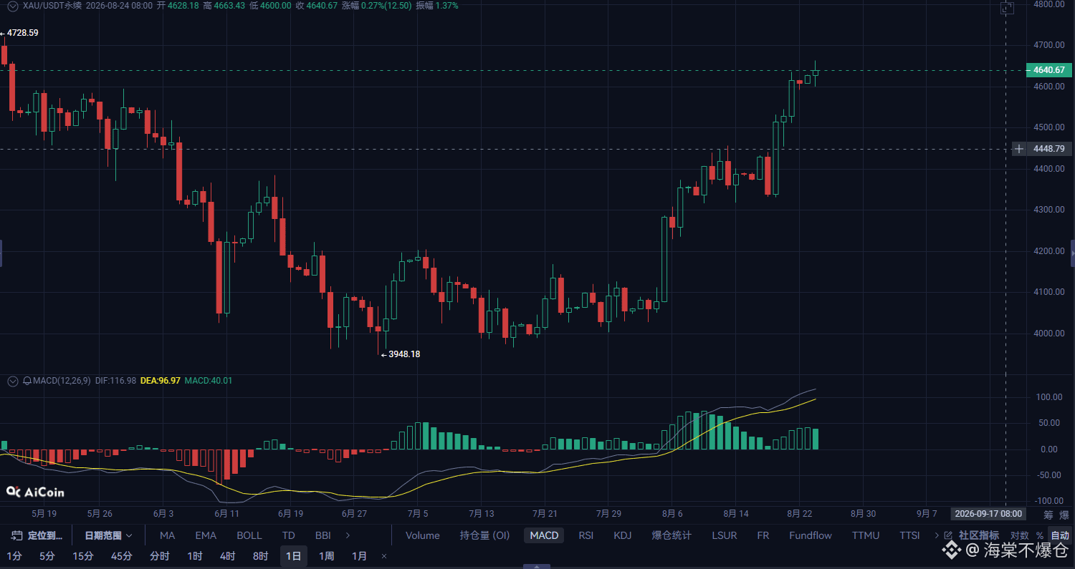Click the fullscreen icon at chart top-right
This screenshot has width=1075, height=569.
tap(1007, 8)
